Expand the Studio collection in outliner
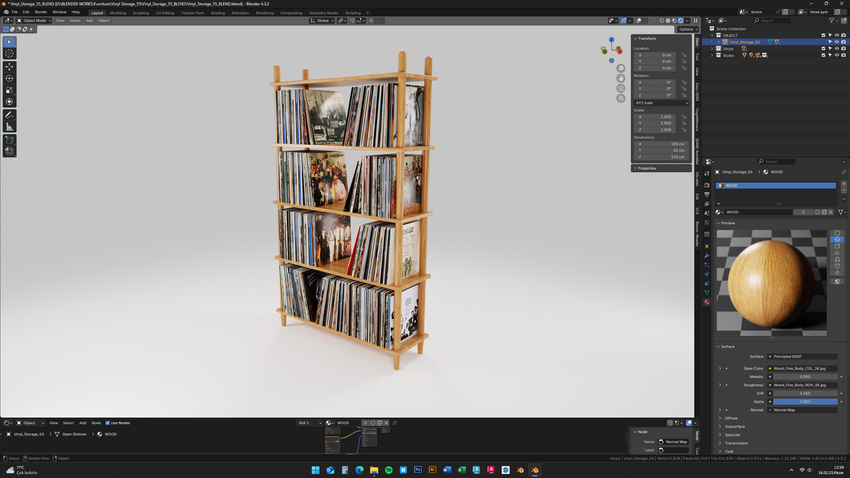850x478 pixels. [x=712, y=55]
